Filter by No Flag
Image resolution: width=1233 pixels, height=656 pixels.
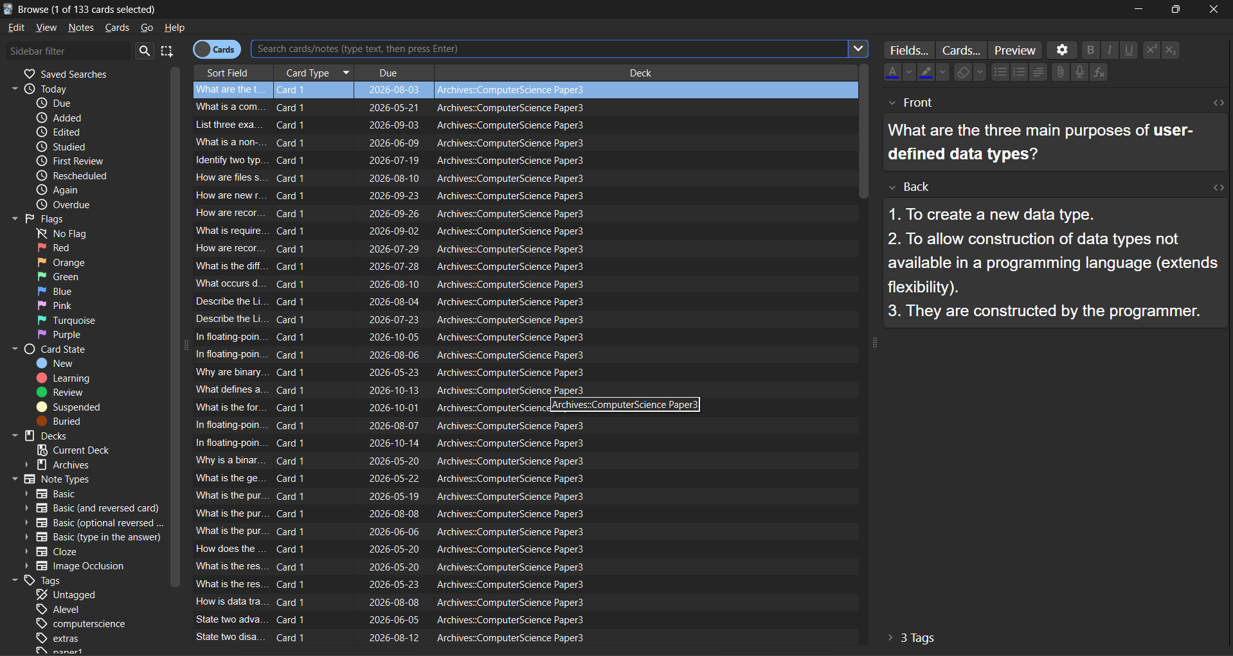(62, 234)
